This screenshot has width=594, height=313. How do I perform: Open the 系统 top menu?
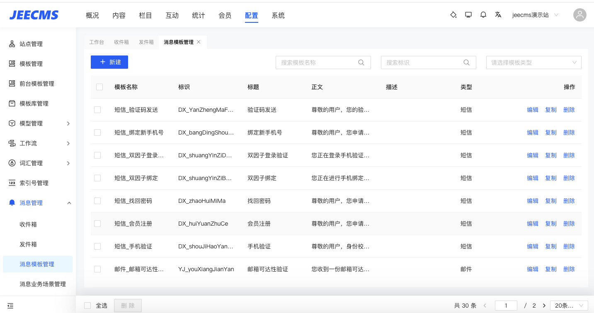coord(278,15)
